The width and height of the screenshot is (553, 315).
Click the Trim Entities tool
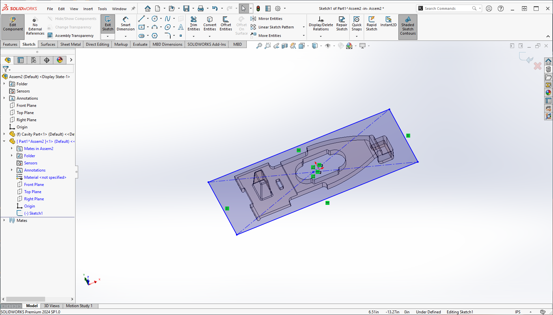[x=193, y=24]
